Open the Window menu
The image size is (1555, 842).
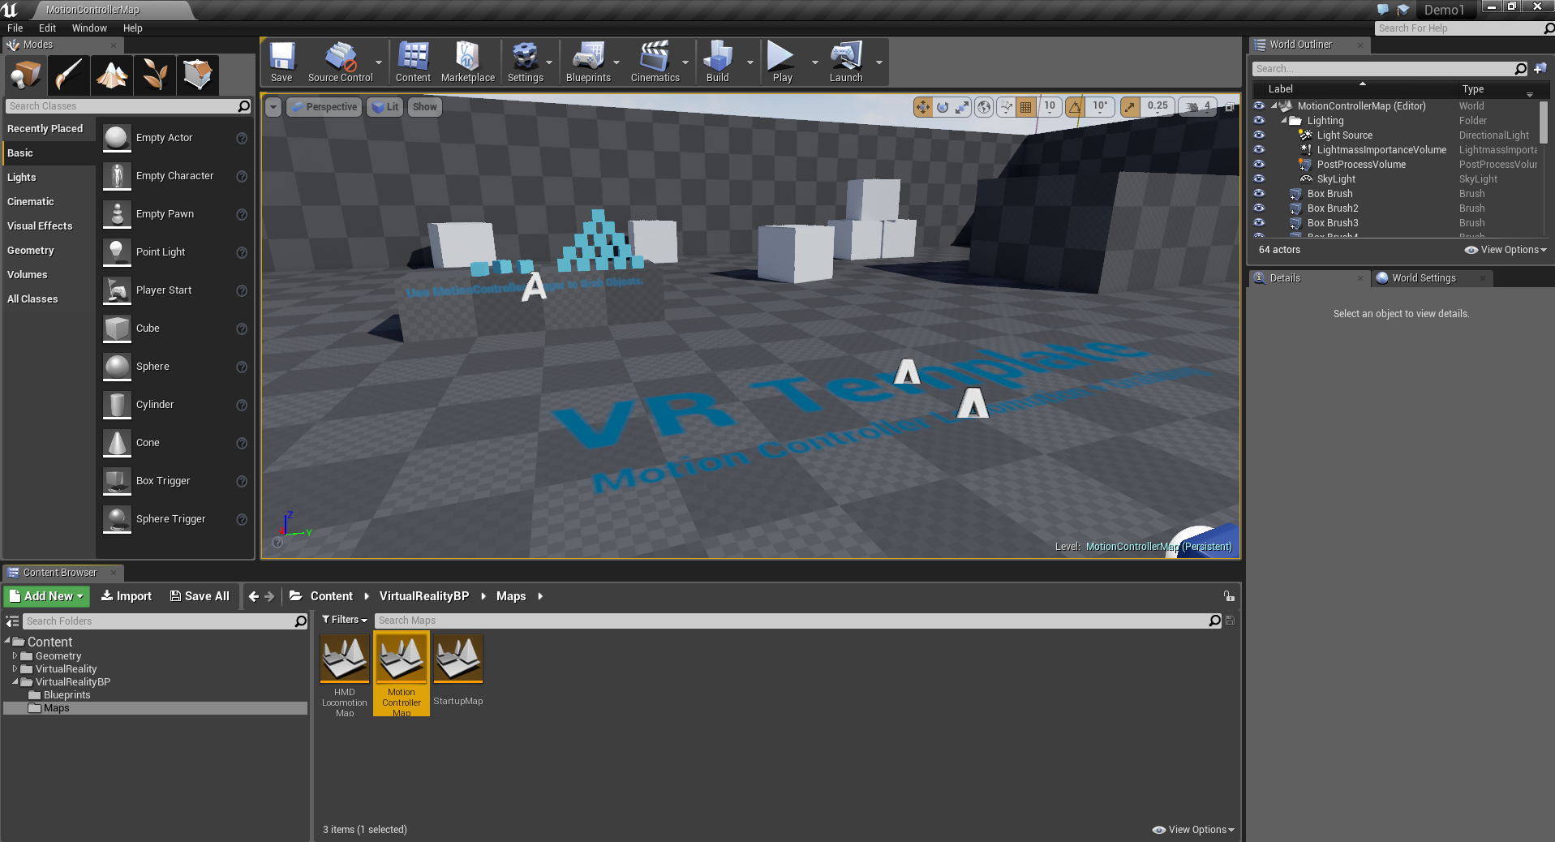(89, 28)
